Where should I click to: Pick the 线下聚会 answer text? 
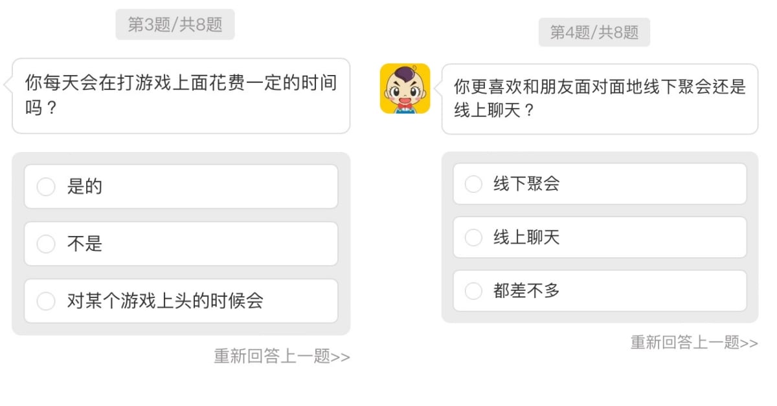[x=526, y=184]
